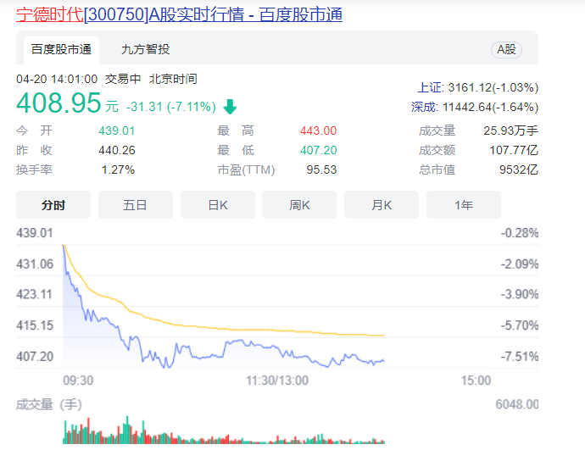Click the 成交额 value 107.77亿
This screenshot has height=450, width=585.
click(514, 150)
